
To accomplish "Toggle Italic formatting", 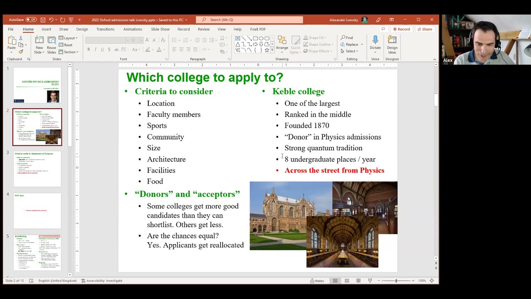I will (95, 49).
